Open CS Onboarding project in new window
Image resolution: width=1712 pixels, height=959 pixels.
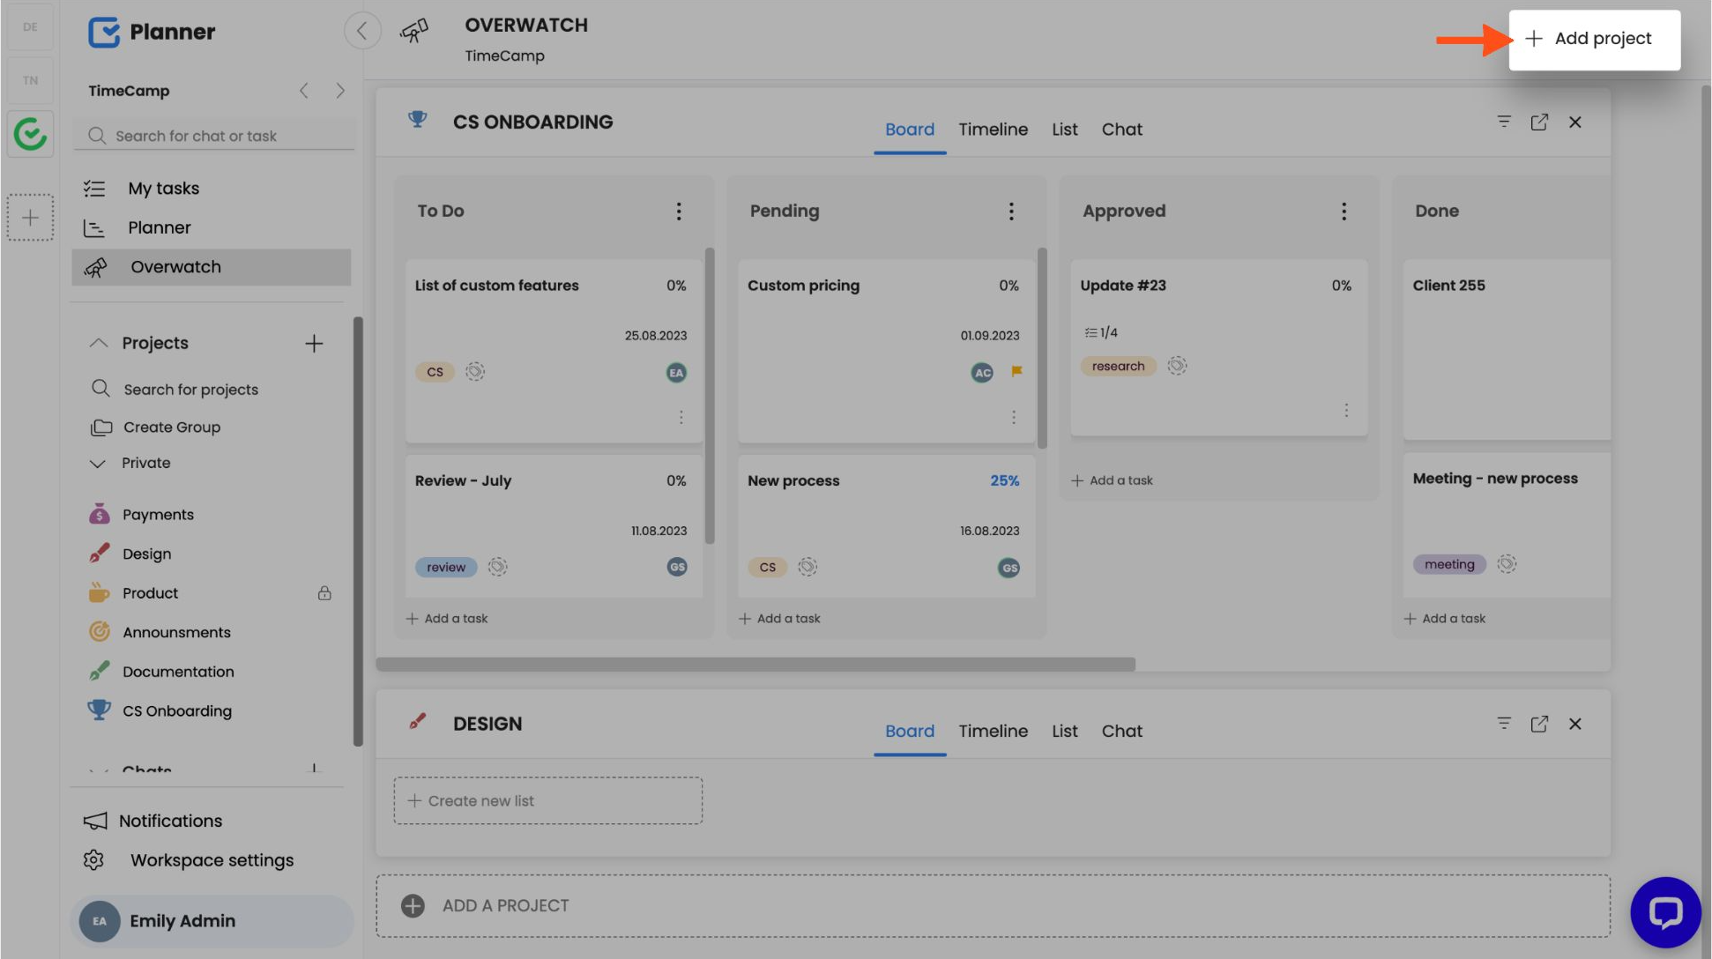click(x=1539, y=123)
